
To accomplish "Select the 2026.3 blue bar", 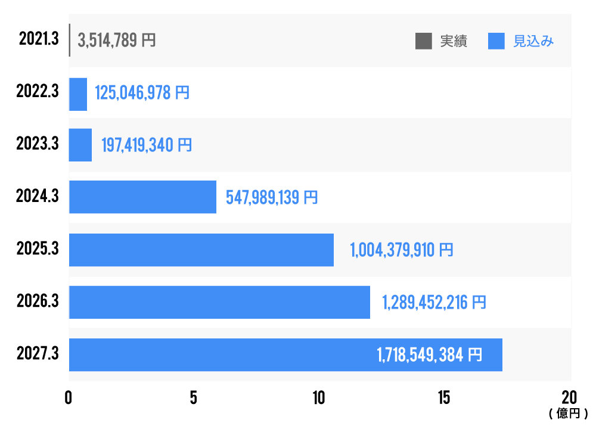I will pyautogui.click(x=219, y=302).
